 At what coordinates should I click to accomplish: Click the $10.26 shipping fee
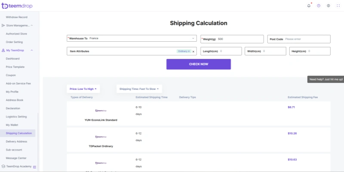[x=292, y=133]
